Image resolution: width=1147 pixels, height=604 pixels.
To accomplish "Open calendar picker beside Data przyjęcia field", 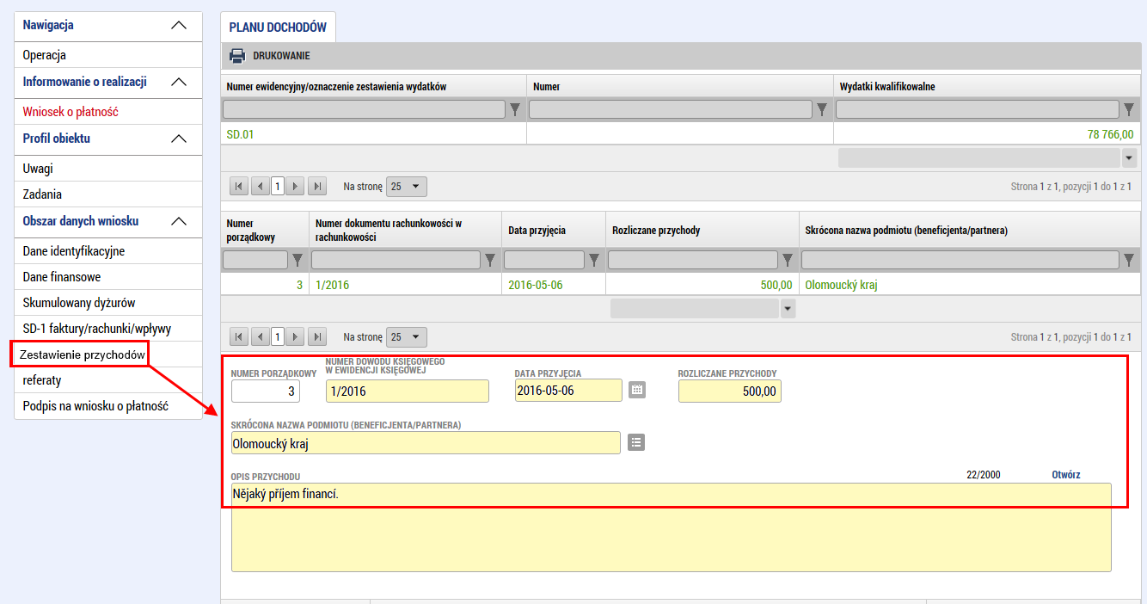I will pos(636,390).
